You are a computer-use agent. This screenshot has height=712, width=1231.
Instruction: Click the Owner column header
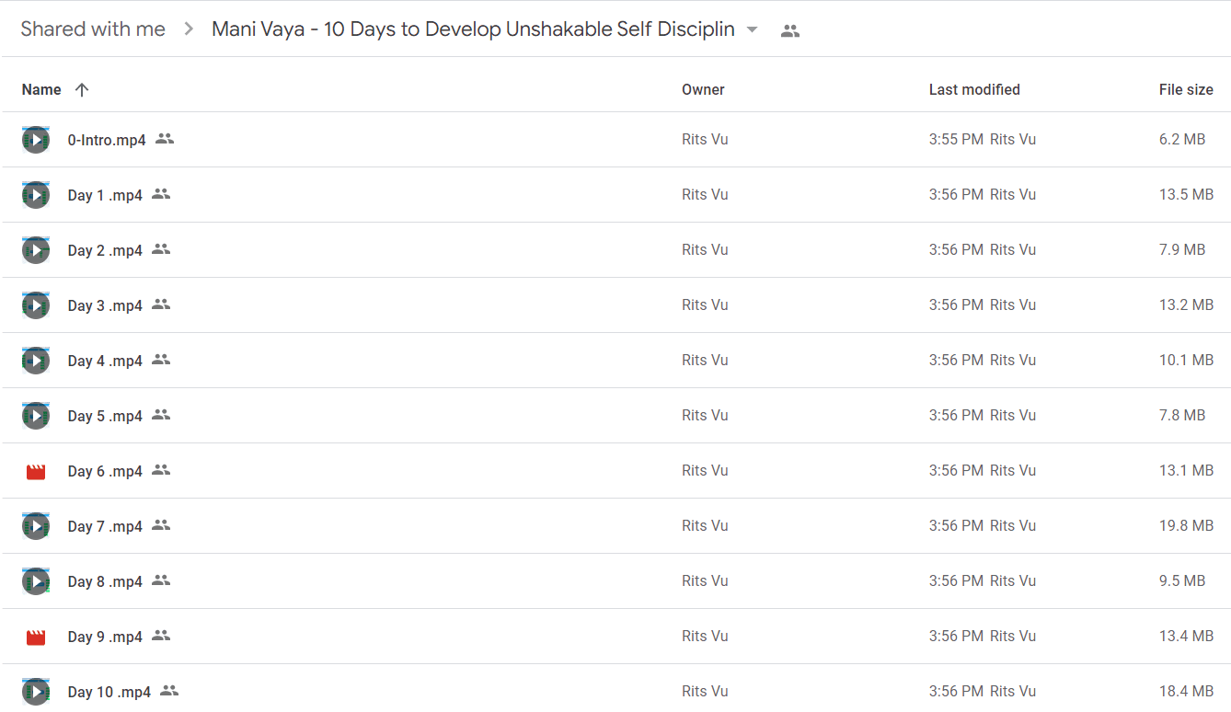point(703,89)
